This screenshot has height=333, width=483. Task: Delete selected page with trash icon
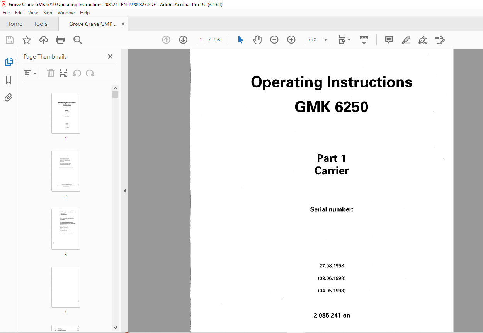coord(51,73)
